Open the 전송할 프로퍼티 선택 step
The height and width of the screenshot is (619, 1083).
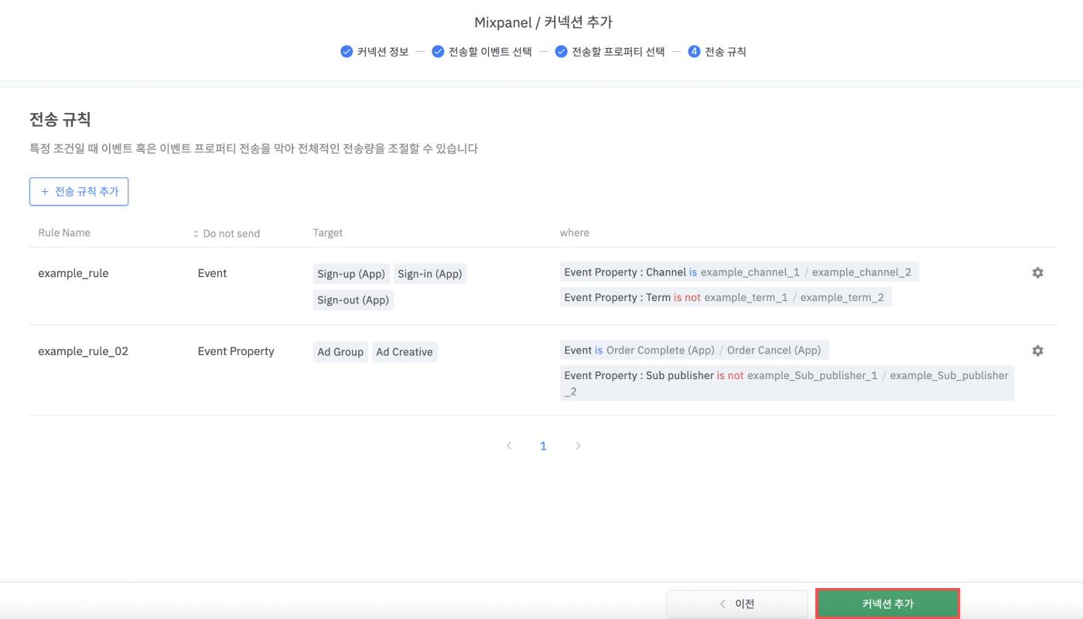(x=617, y=52)
